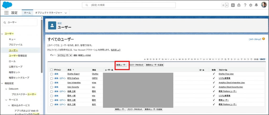The width and height of the screenshot is (269, 115).
Task: Open the Trailhead guidance icon
Action: pos(239,5)
